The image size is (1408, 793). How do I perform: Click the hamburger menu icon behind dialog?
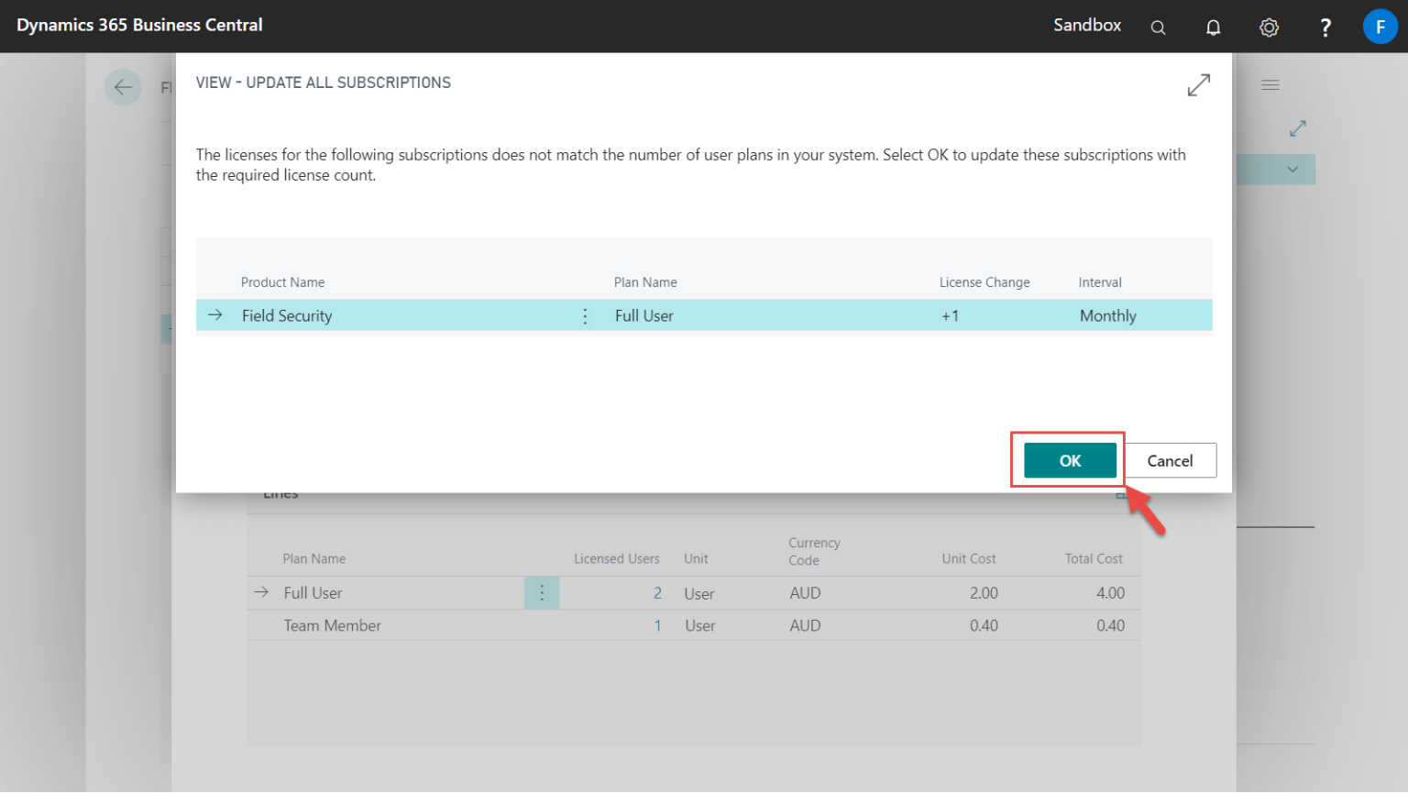pyautogui.click(x=1270, y=85)
